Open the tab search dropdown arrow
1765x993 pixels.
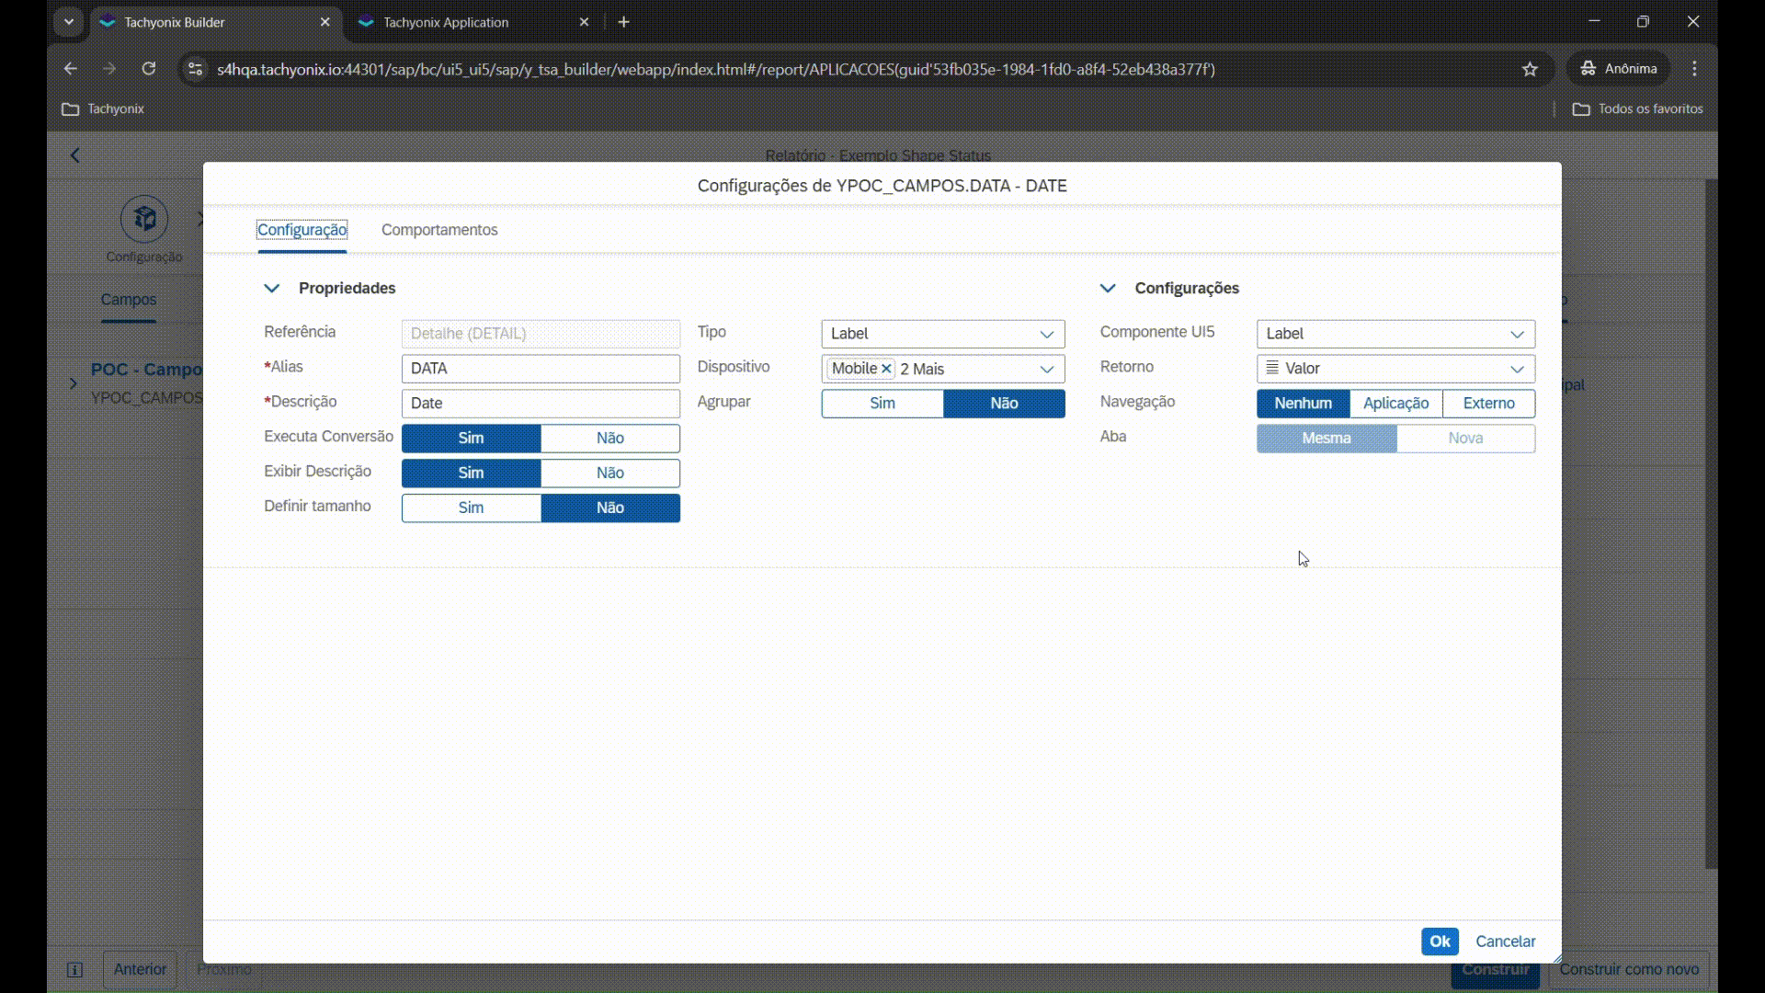69,22
